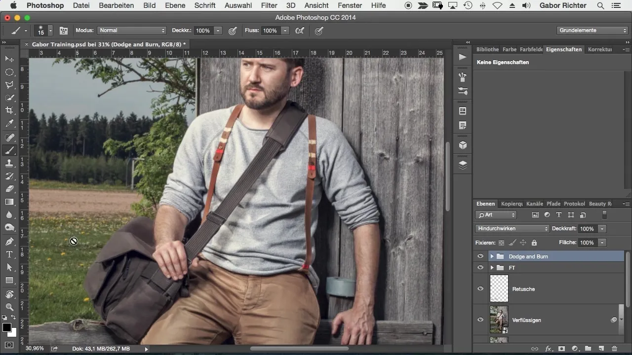Click the Retusche layer thumbnail

499,288
